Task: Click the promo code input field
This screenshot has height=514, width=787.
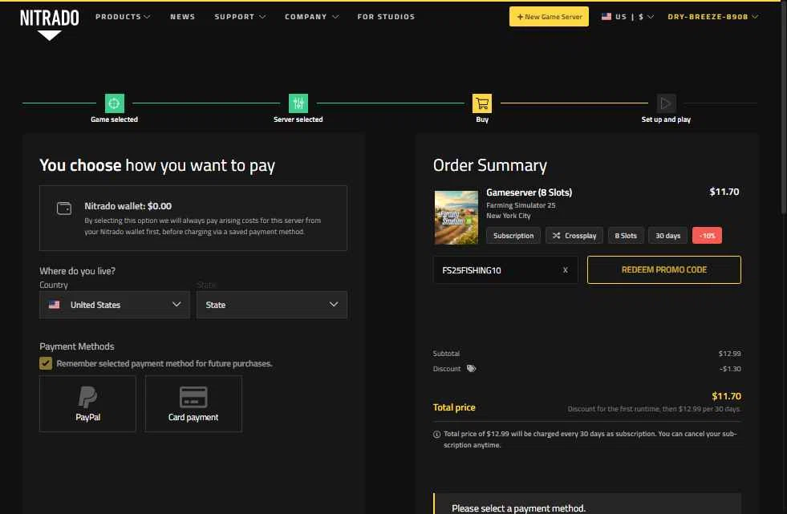Action: pos(505,270)
